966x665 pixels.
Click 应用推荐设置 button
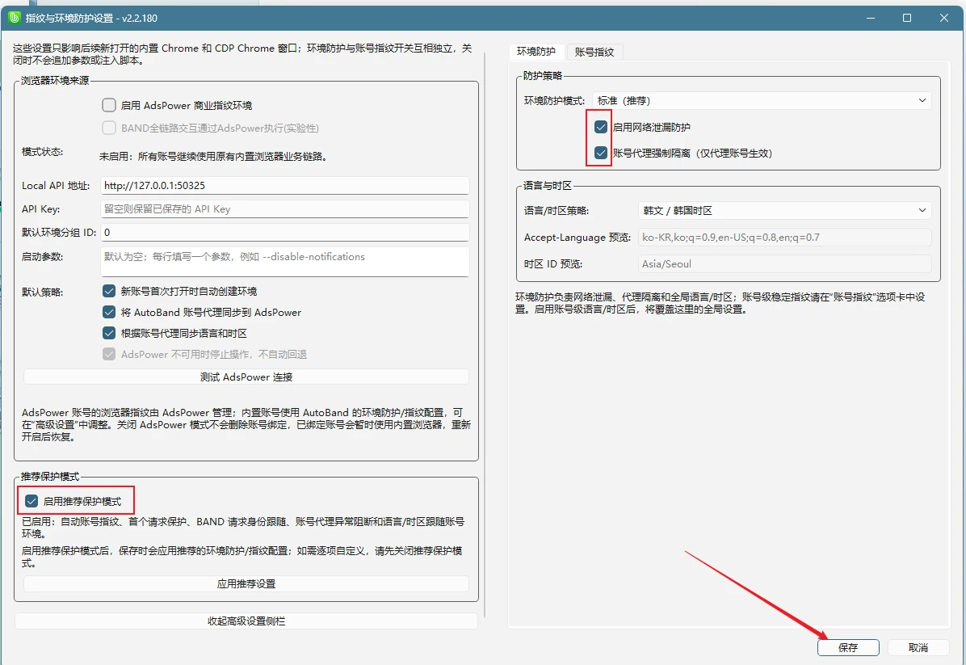246,583
